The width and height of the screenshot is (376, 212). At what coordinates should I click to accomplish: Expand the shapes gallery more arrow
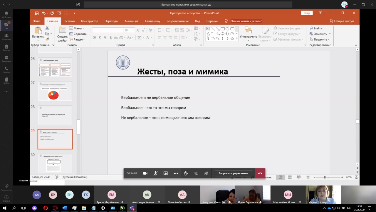click(237, 39)
